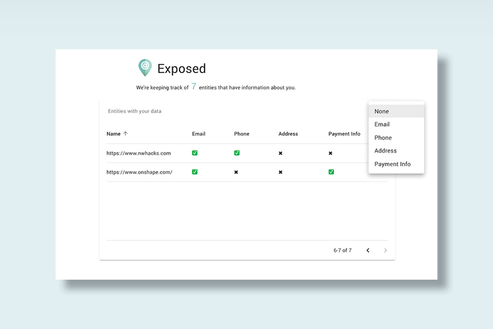This screenshot has height=329, width=493.
Task: Sort by Payment Info column header
Action: [344, 134]
